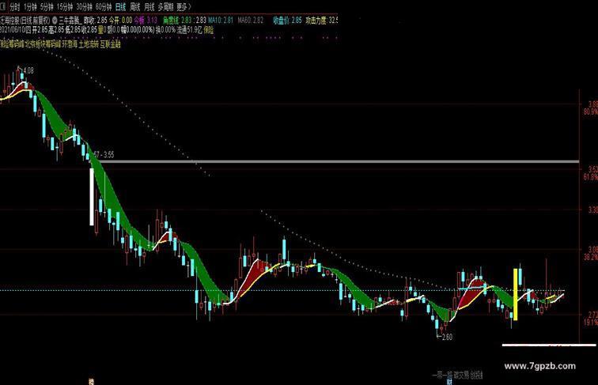The width and height of the screenshot is (598, 385).
Task: Click the tall yellow signal bar
Action: tap(516, 294)
